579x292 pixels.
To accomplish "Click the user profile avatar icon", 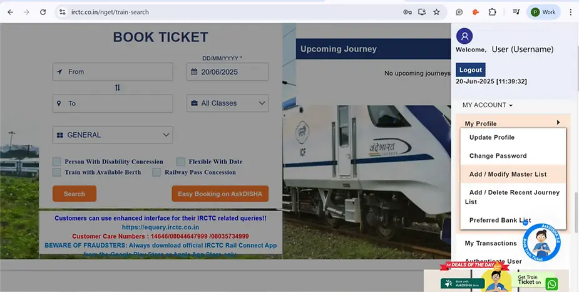I will coord(464,36).
